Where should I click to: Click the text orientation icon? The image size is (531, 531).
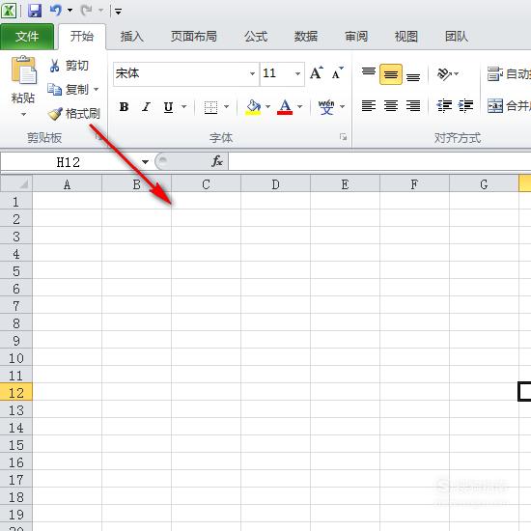coord(444,73)
